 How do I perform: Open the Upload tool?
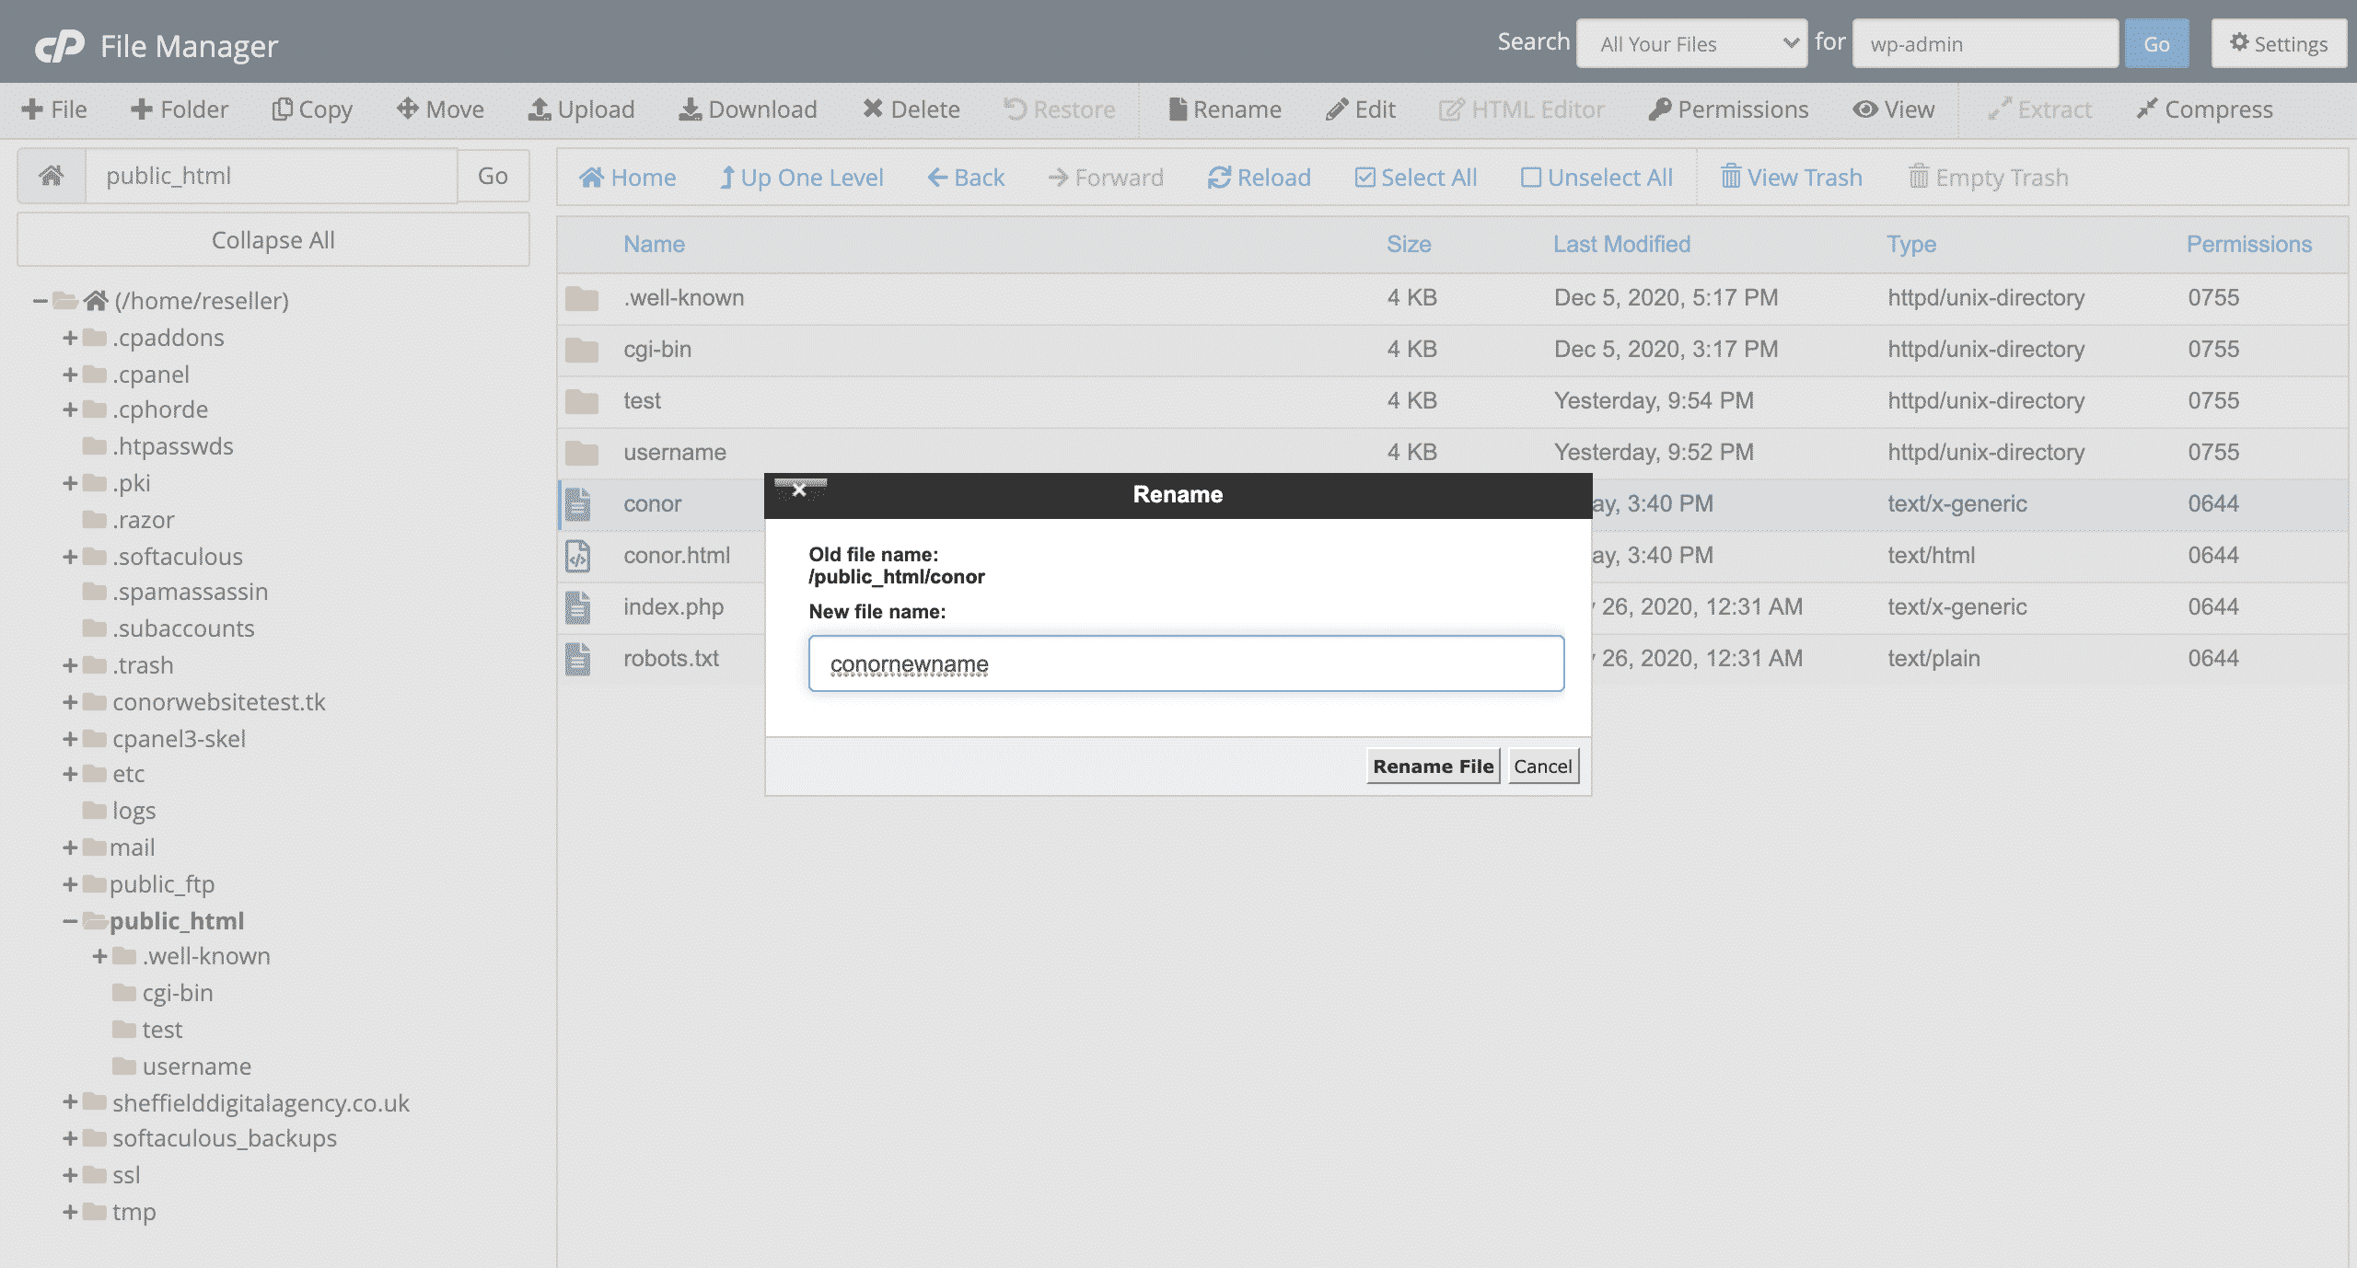point(581,110)
